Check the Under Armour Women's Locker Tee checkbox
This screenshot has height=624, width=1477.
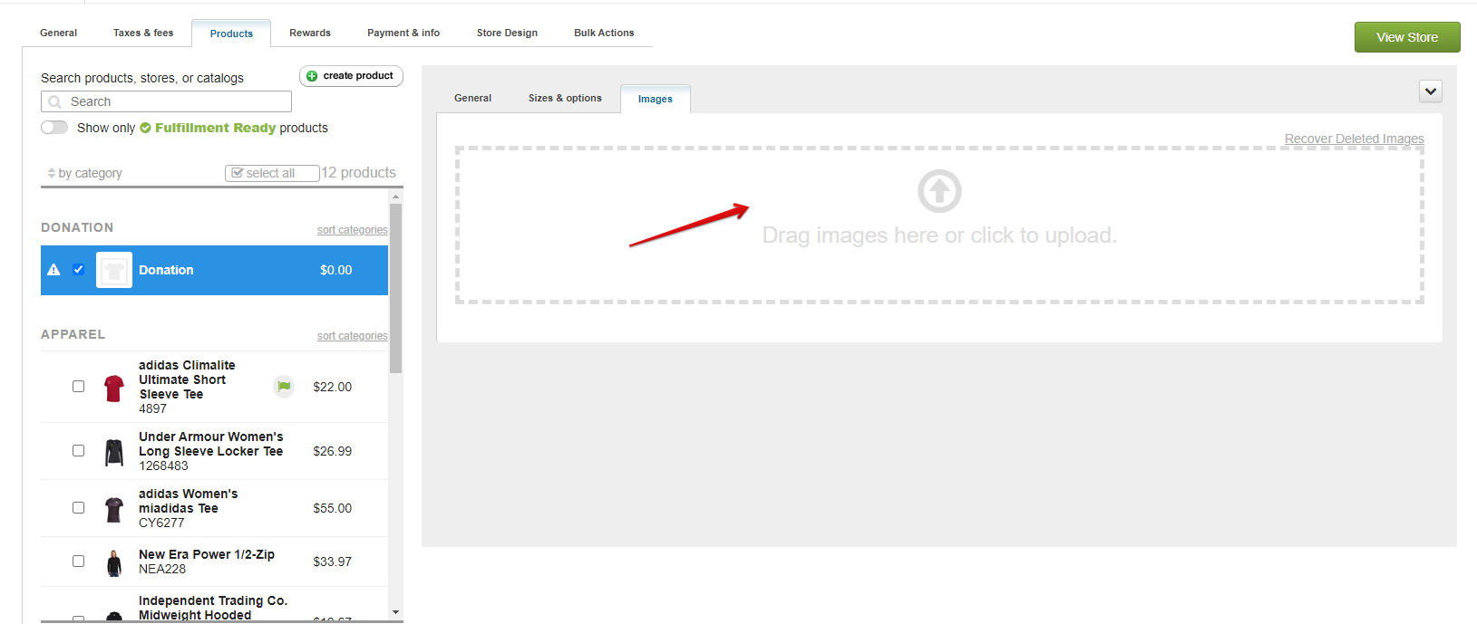coord(79,451)
